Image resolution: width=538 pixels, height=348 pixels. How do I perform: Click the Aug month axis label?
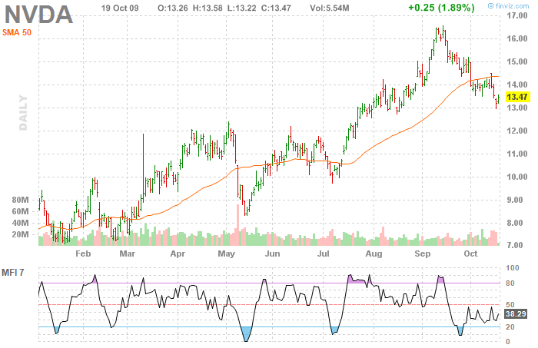tap(374, 253)
